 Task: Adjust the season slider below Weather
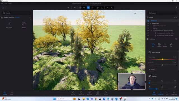point(162,89)
